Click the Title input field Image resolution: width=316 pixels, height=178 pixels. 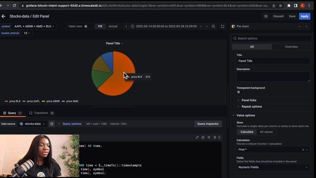(273, 61)
